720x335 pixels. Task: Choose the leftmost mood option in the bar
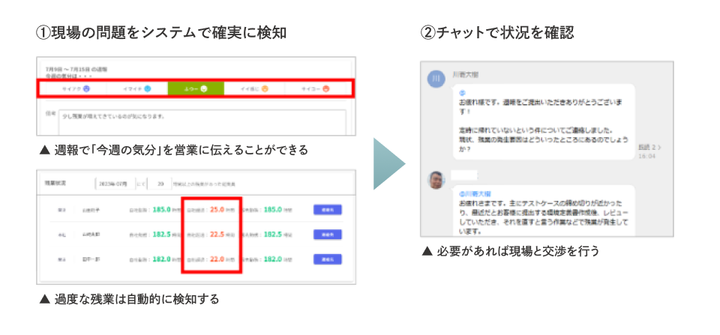tap(75, 88)
